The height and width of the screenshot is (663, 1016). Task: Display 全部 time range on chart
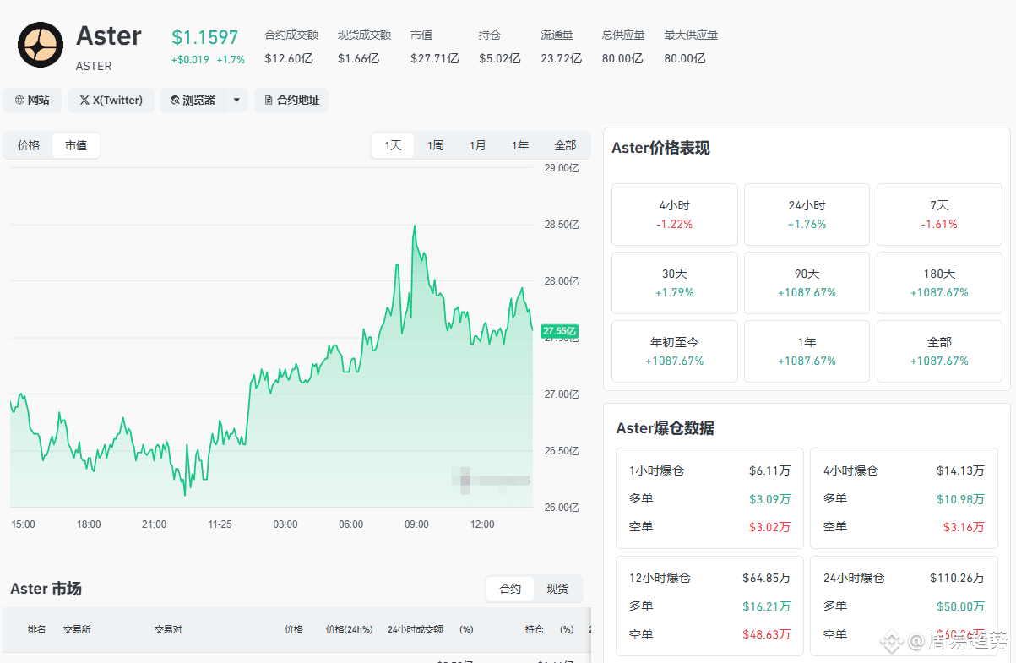[x=565, y=145]
